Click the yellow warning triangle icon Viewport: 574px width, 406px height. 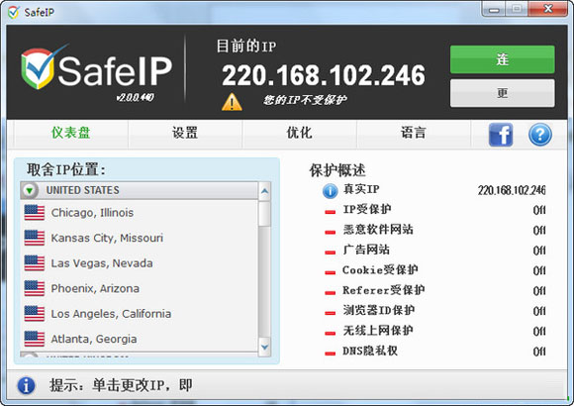click(232, 102)
